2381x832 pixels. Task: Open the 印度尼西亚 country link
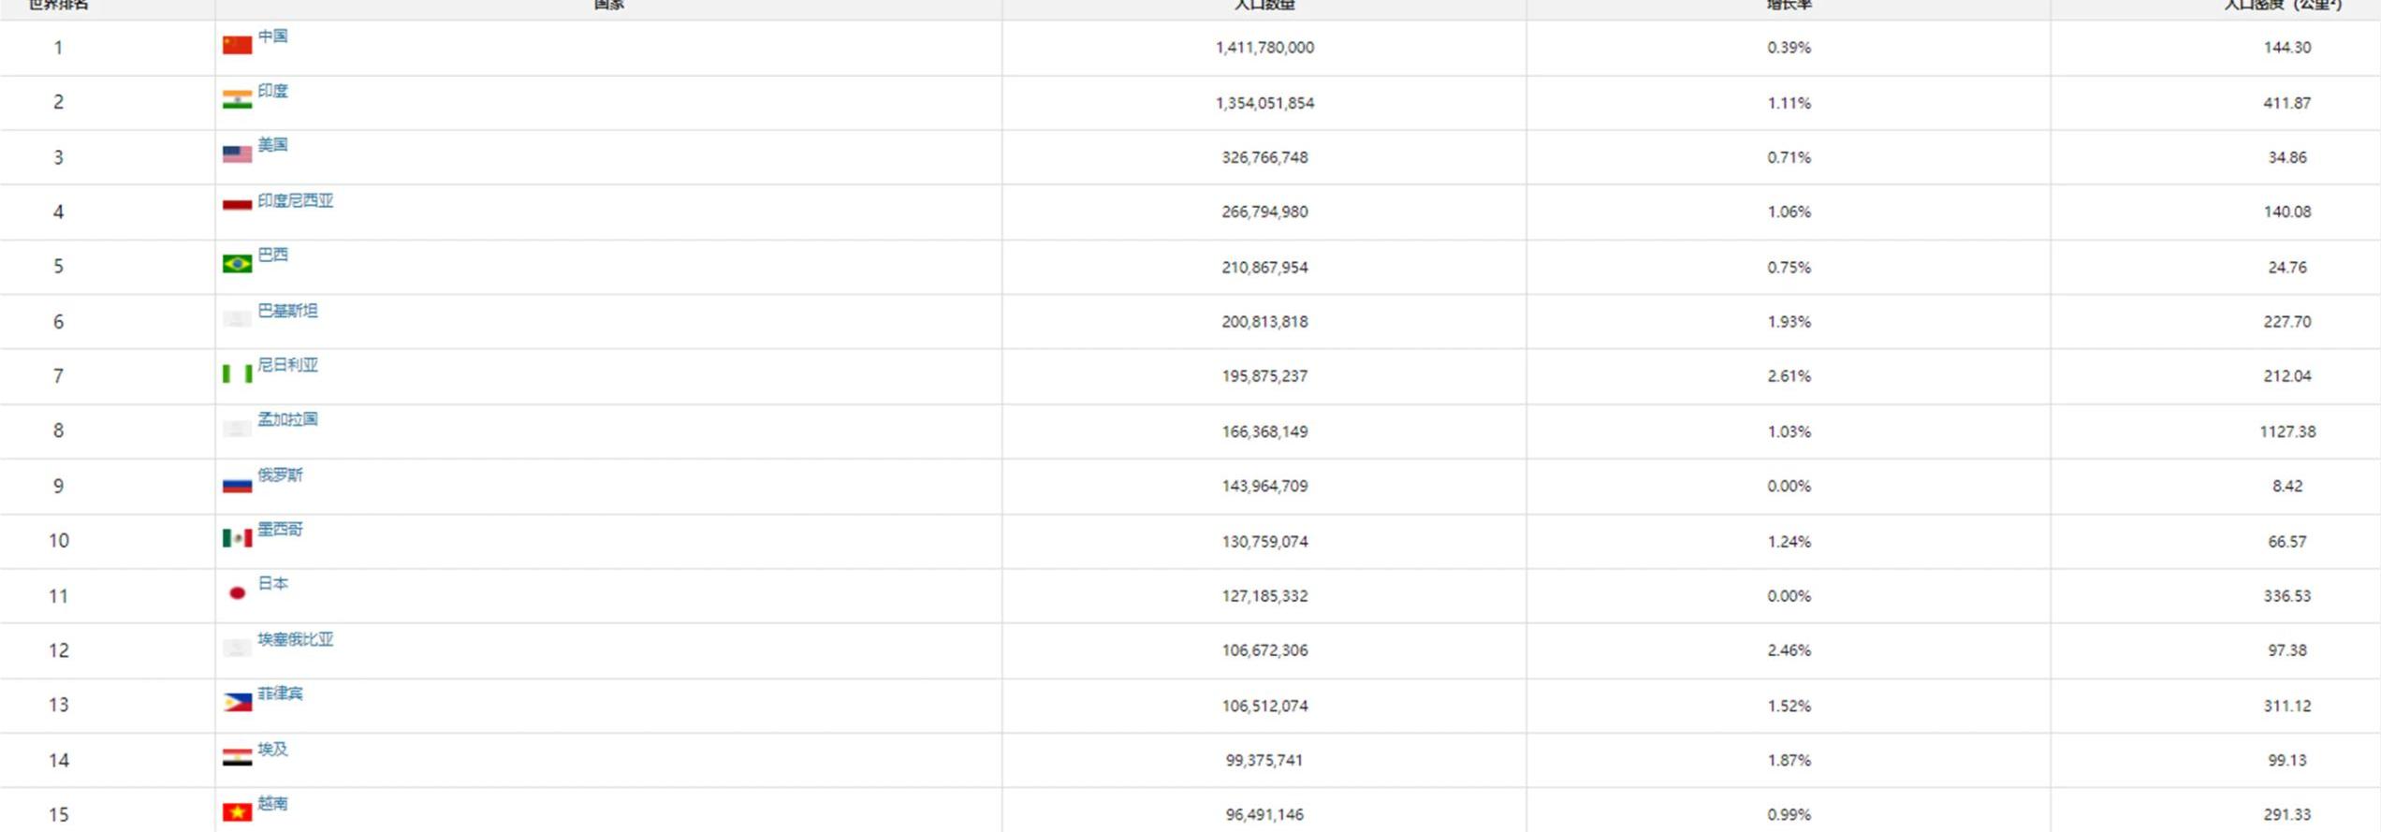[295, 200]
